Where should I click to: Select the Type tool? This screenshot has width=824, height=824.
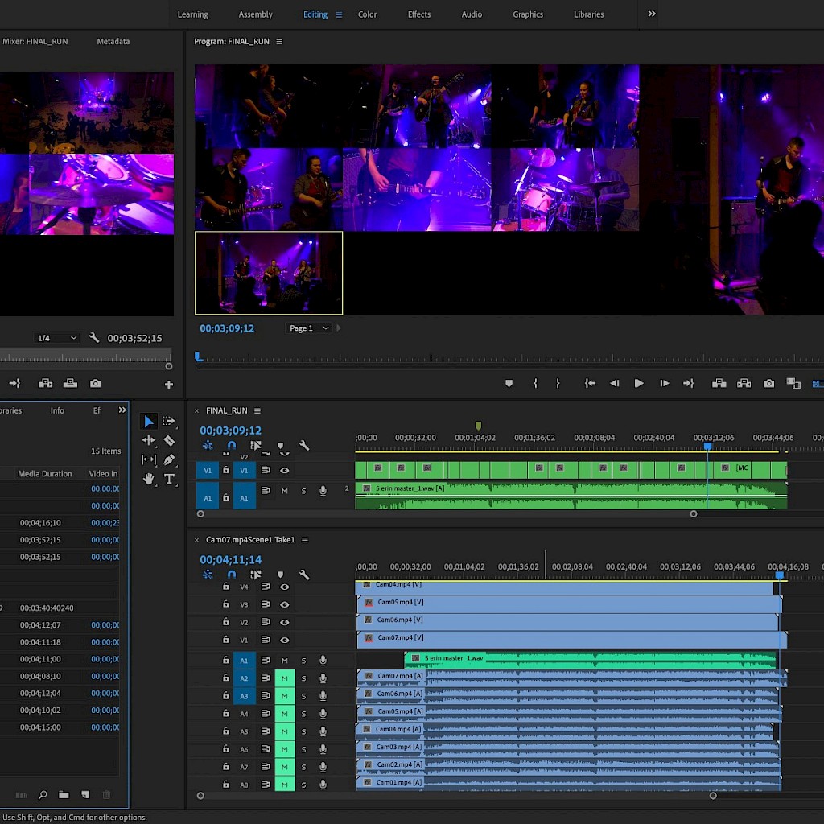(169, 480)
